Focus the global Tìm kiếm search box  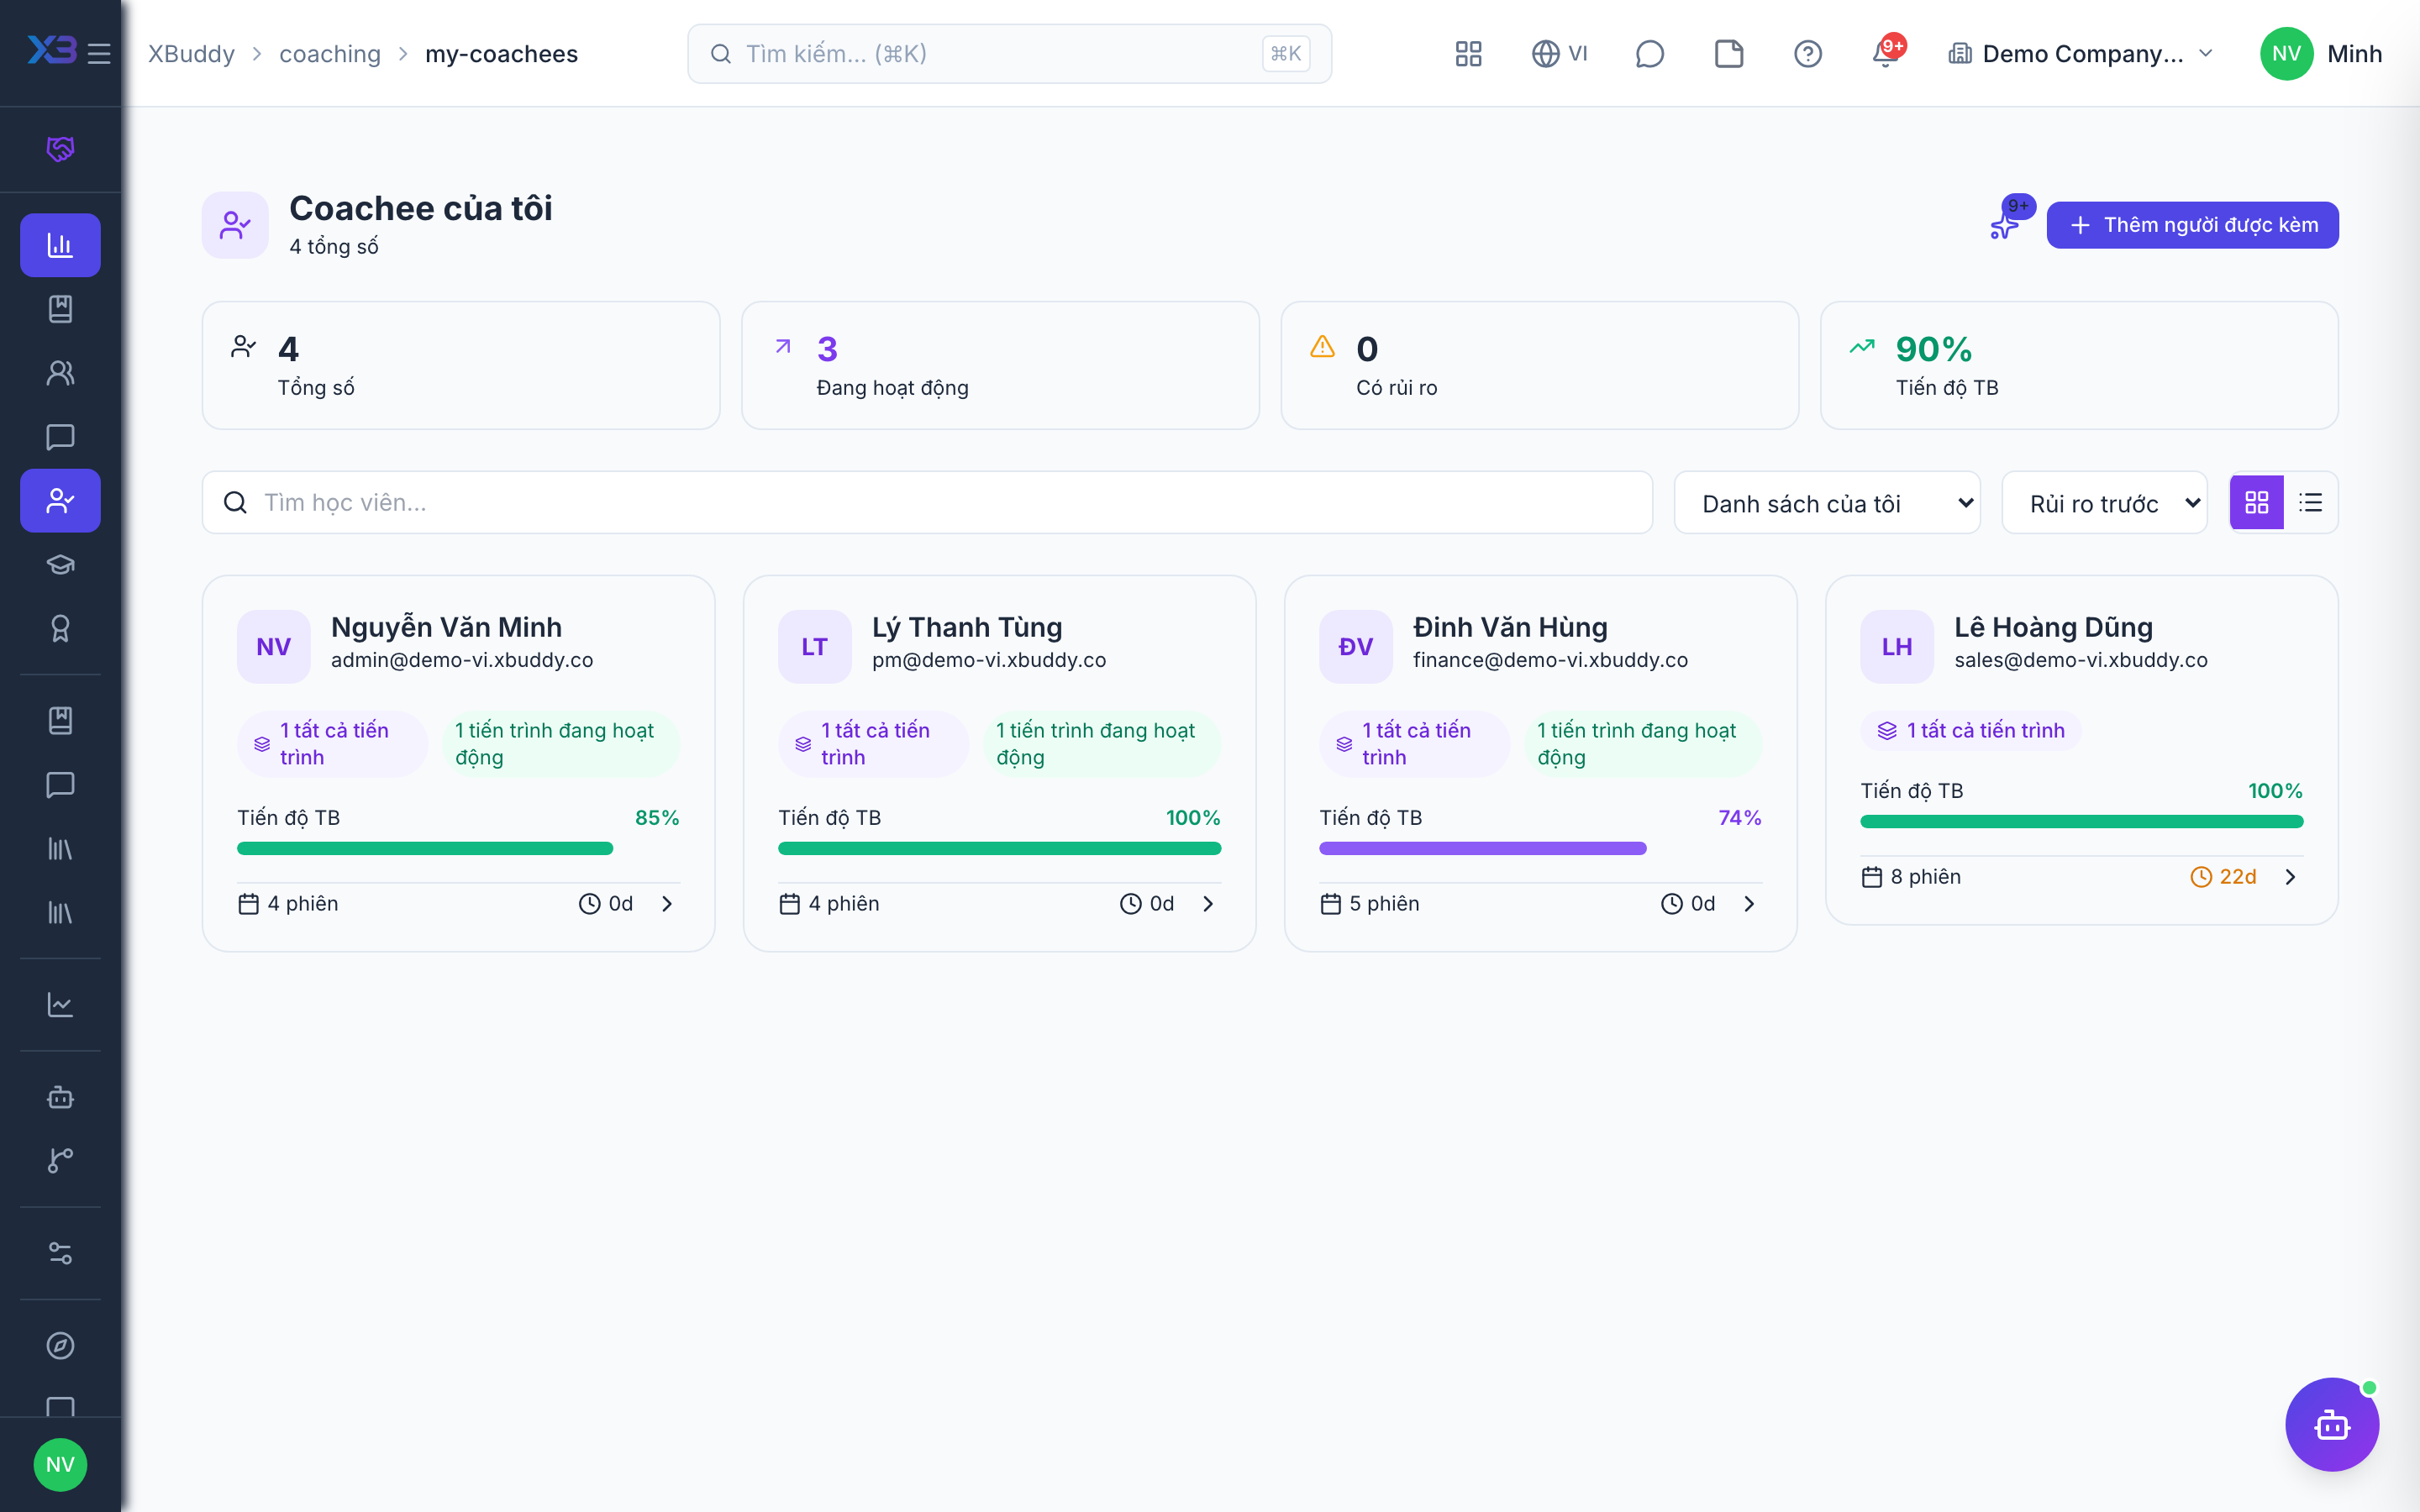pyautogui.click(x=1009, y=54)
